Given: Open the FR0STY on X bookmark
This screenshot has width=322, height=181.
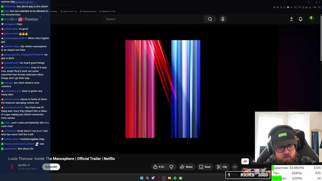Looking at the screenshot, I should tap(69, 11).
